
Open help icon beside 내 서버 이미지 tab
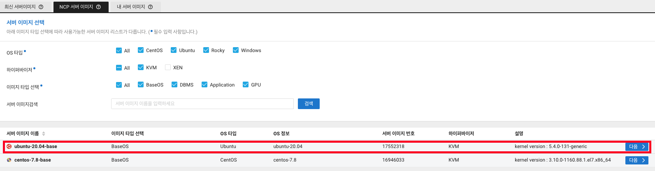tap(150, 7)
